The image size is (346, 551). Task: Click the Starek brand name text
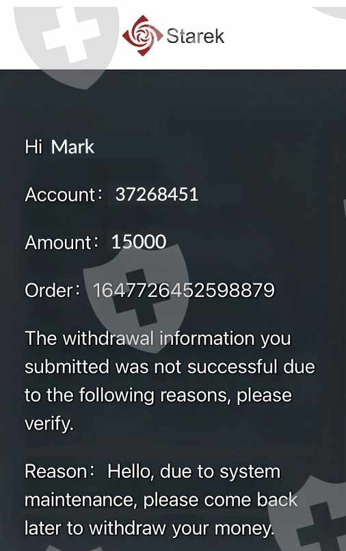pyautogui.click(x=196, y=36)
